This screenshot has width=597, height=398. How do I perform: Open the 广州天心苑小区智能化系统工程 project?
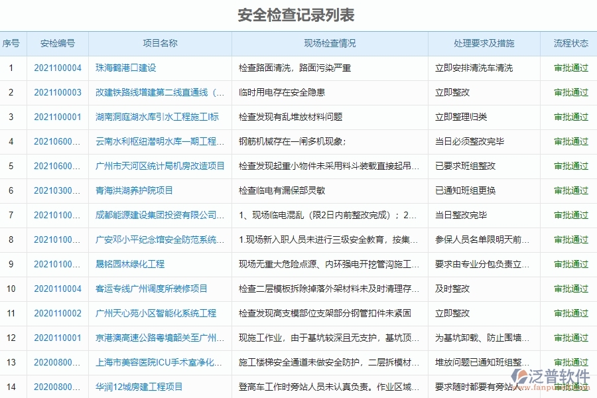coord(153,313)
